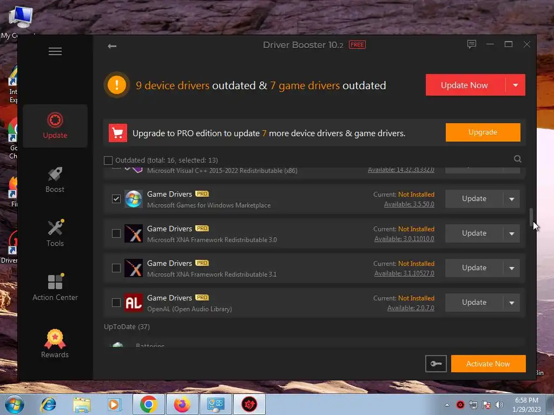Open Windows Explorer folder on taskbar

(x=82, y=404)
